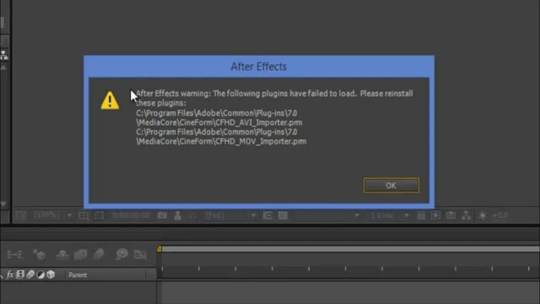
Task: Toggle mask and shape path visibility
Action: [x=99, y=215]
